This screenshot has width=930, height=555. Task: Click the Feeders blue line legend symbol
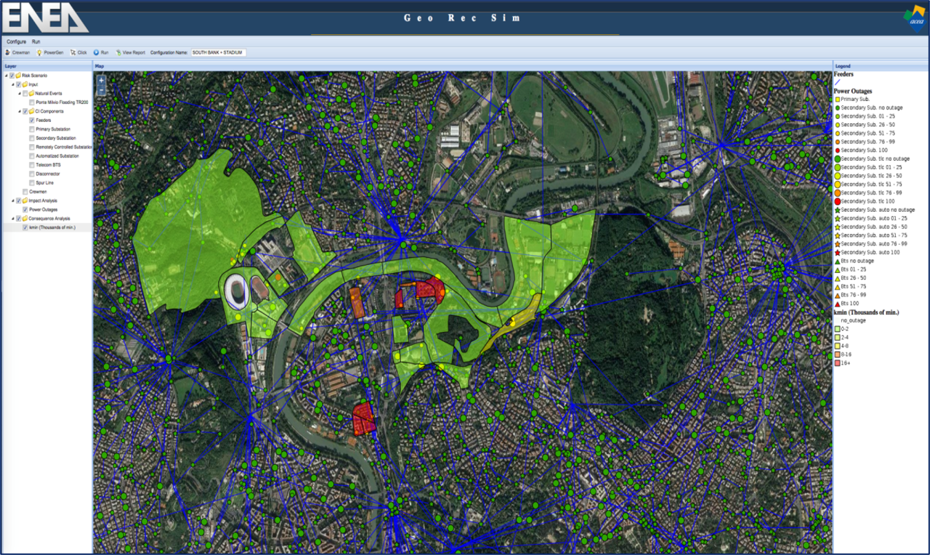click(x=837, y=83)
